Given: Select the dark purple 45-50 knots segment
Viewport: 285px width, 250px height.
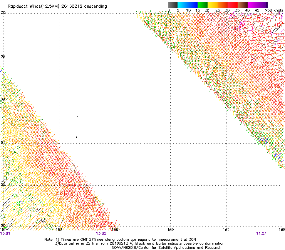Looking at the screenshot, I should (263, 5).
